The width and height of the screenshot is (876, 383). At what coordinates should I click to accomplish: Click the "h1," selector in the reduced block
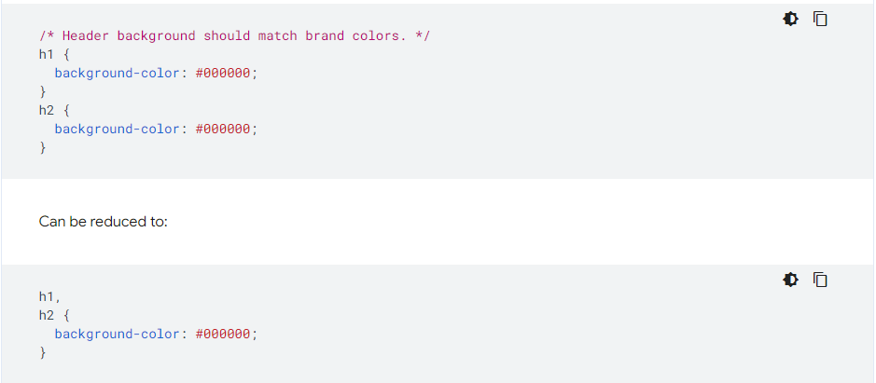(x=50, y=296)
